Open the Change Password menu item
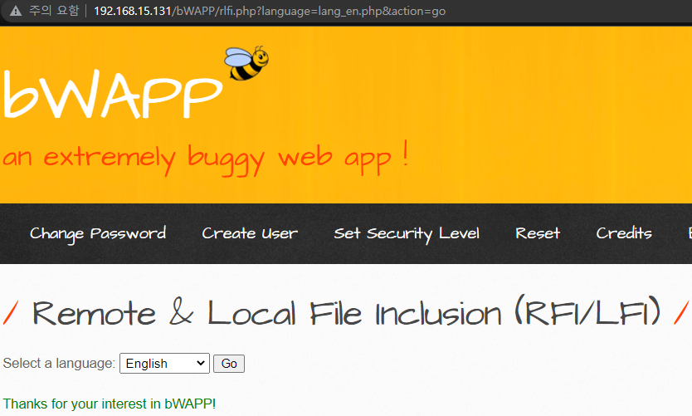 98,233
